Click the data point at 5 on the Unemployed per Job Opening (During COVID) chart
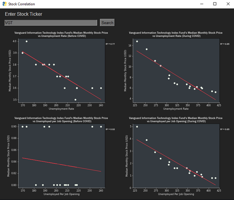This screenshot has height=200, width=234. pyautogui.click(x=137, y=127)
